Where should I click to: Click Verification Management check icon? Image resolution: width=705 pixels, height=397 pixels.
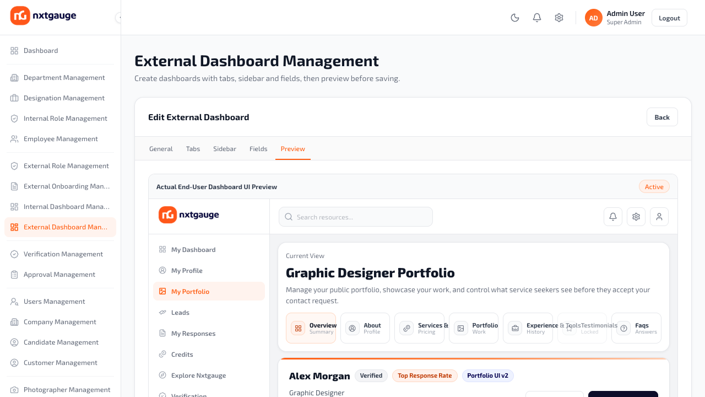[x=14, y=254]
